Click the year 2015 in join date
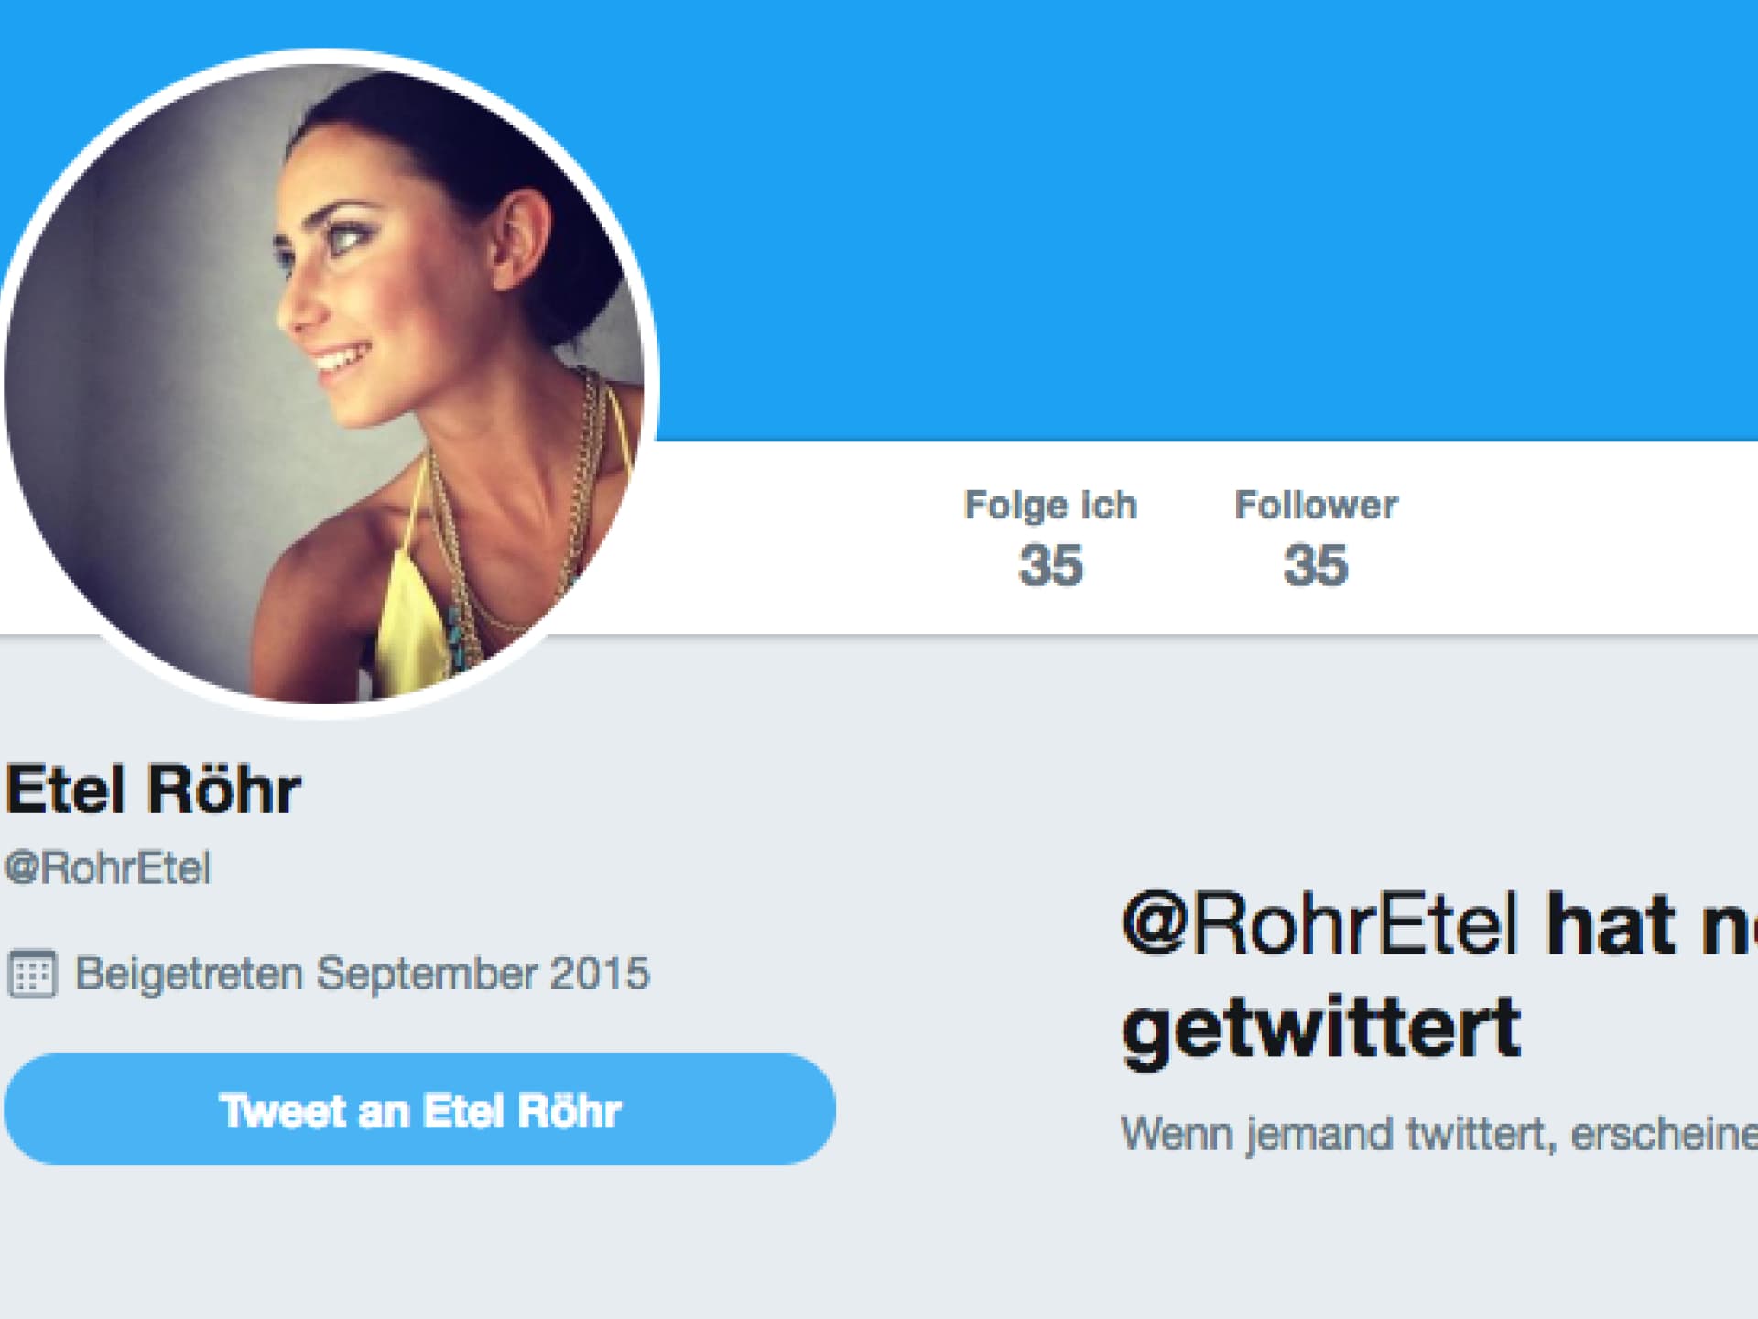Viewport: 1758px width, 1319px height. 600,973
